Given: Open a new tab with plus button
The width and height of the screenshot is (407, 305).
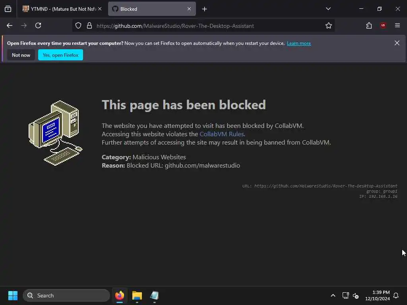Looking at the screenshot, I should tap(205, 9).
